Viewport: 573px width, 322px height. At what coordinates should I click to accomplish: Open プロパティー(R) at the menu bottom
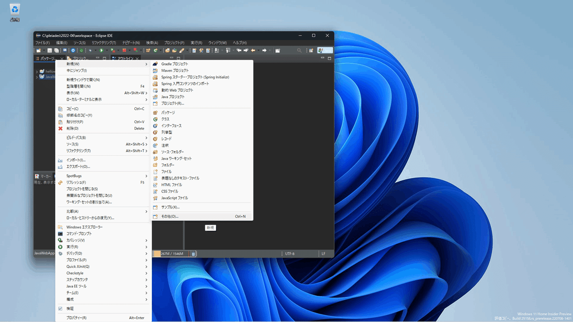[103, 318]
